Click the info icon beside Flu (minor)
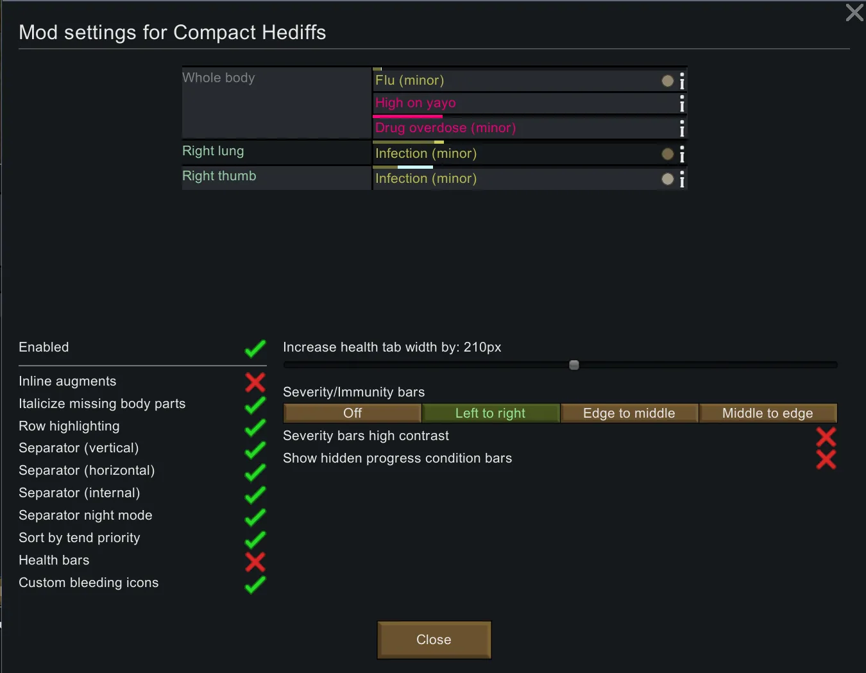The image size is (866, 673). [682, 81]
